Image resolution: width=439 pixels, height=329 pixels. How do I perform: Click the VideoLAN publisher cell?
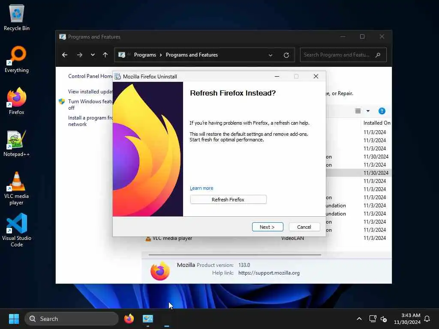(x=292, y=238)
